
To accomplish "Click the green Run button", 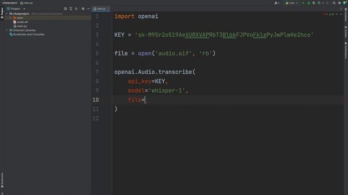I will click(x=303, y=3).
